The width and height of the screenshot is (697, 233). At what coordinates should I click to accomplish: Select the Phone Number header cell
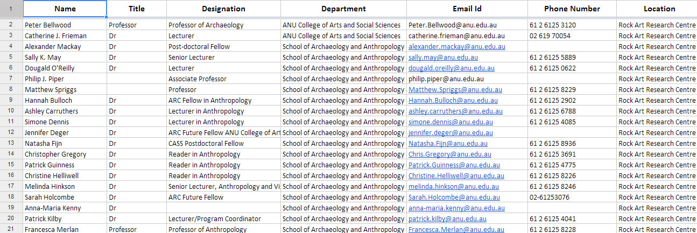click(x=572, y=9)
